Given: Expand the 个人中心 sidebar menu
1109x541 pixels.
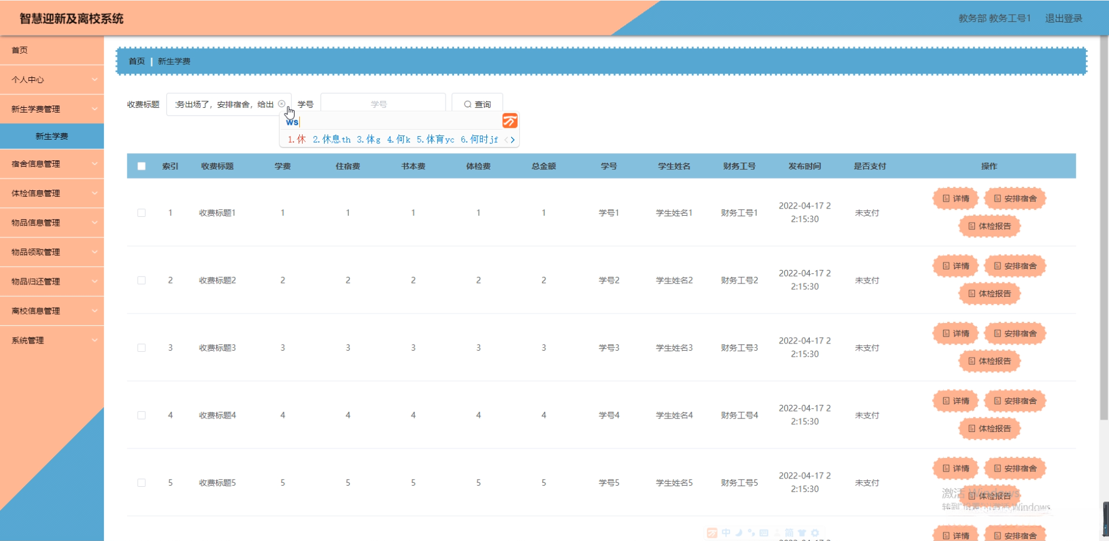Looking at the screenshot, I should coord(52,80).
